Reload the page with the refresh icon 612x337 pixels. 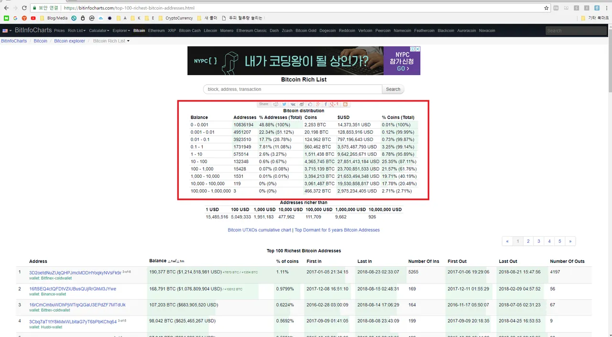tap(24, 8)
